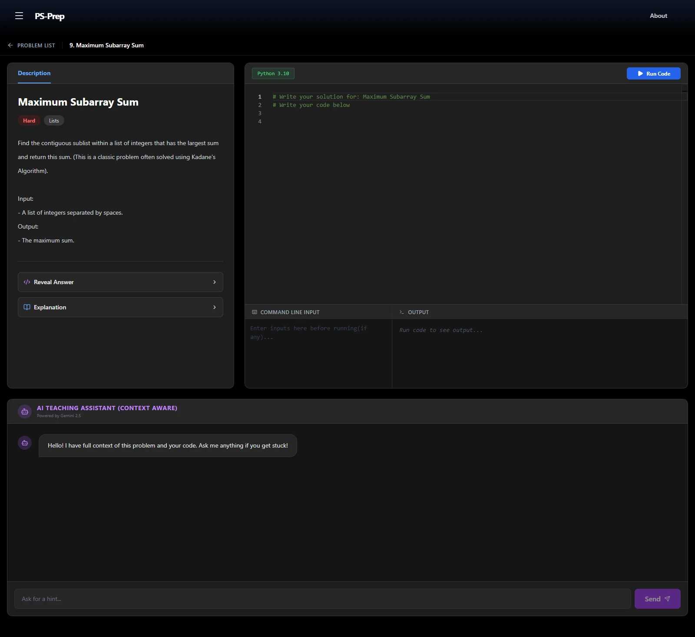Click the AI Teaching Assistant robot icon

(25, 411)
